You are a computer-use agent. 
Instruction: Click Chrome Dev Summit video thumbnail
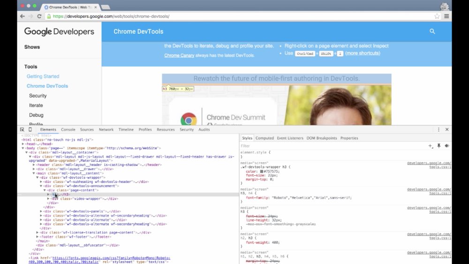pos(277,105)
